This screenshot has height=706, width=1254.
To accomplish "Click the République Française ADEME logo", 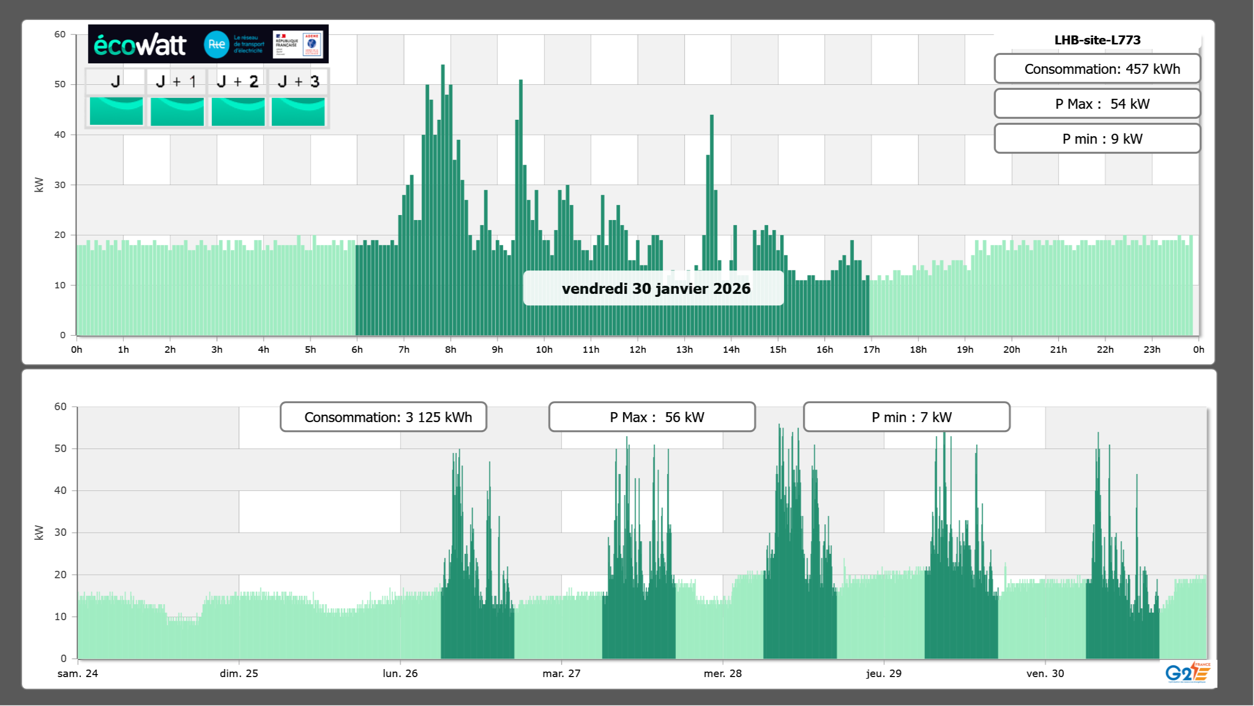I will 298,44.
